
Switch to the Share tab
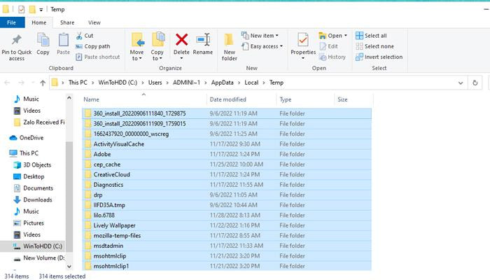click(67, 22)
